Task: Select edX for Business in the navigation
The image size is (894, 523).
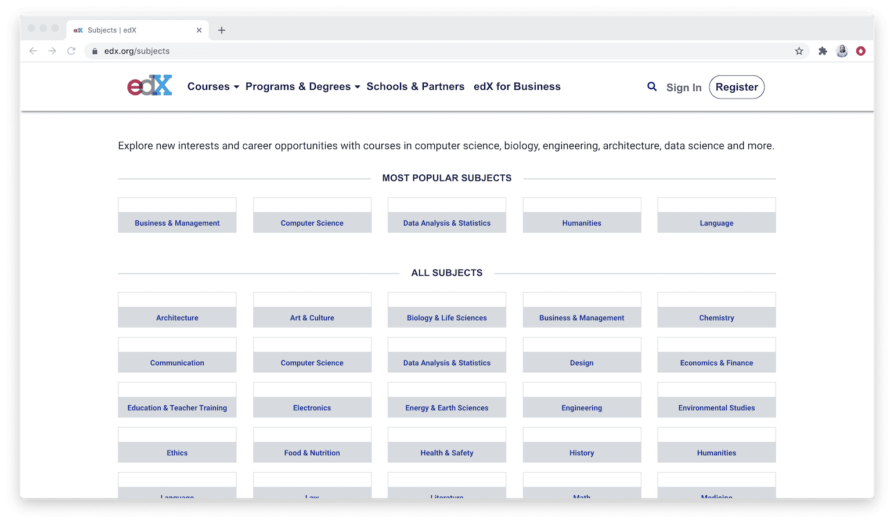Action: click(x=517, y=86)
